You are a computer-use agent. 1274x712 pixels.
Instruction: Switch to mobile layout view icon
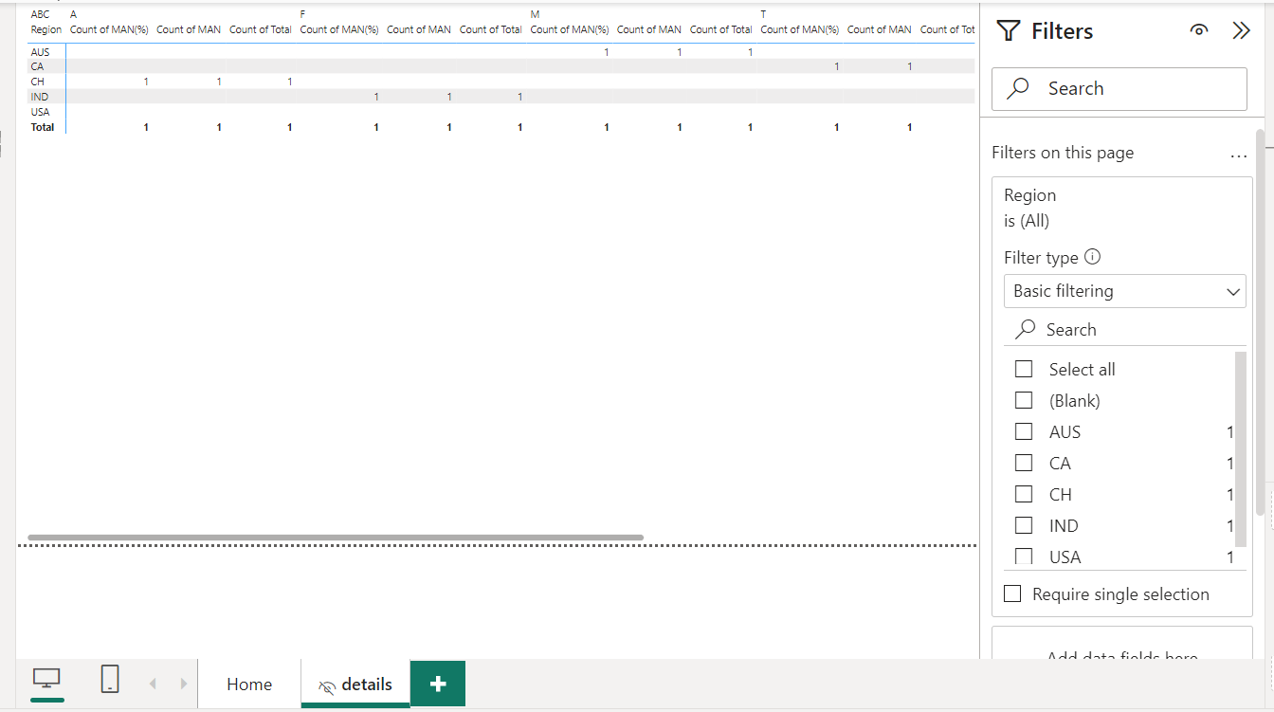[x=110, y=679]
